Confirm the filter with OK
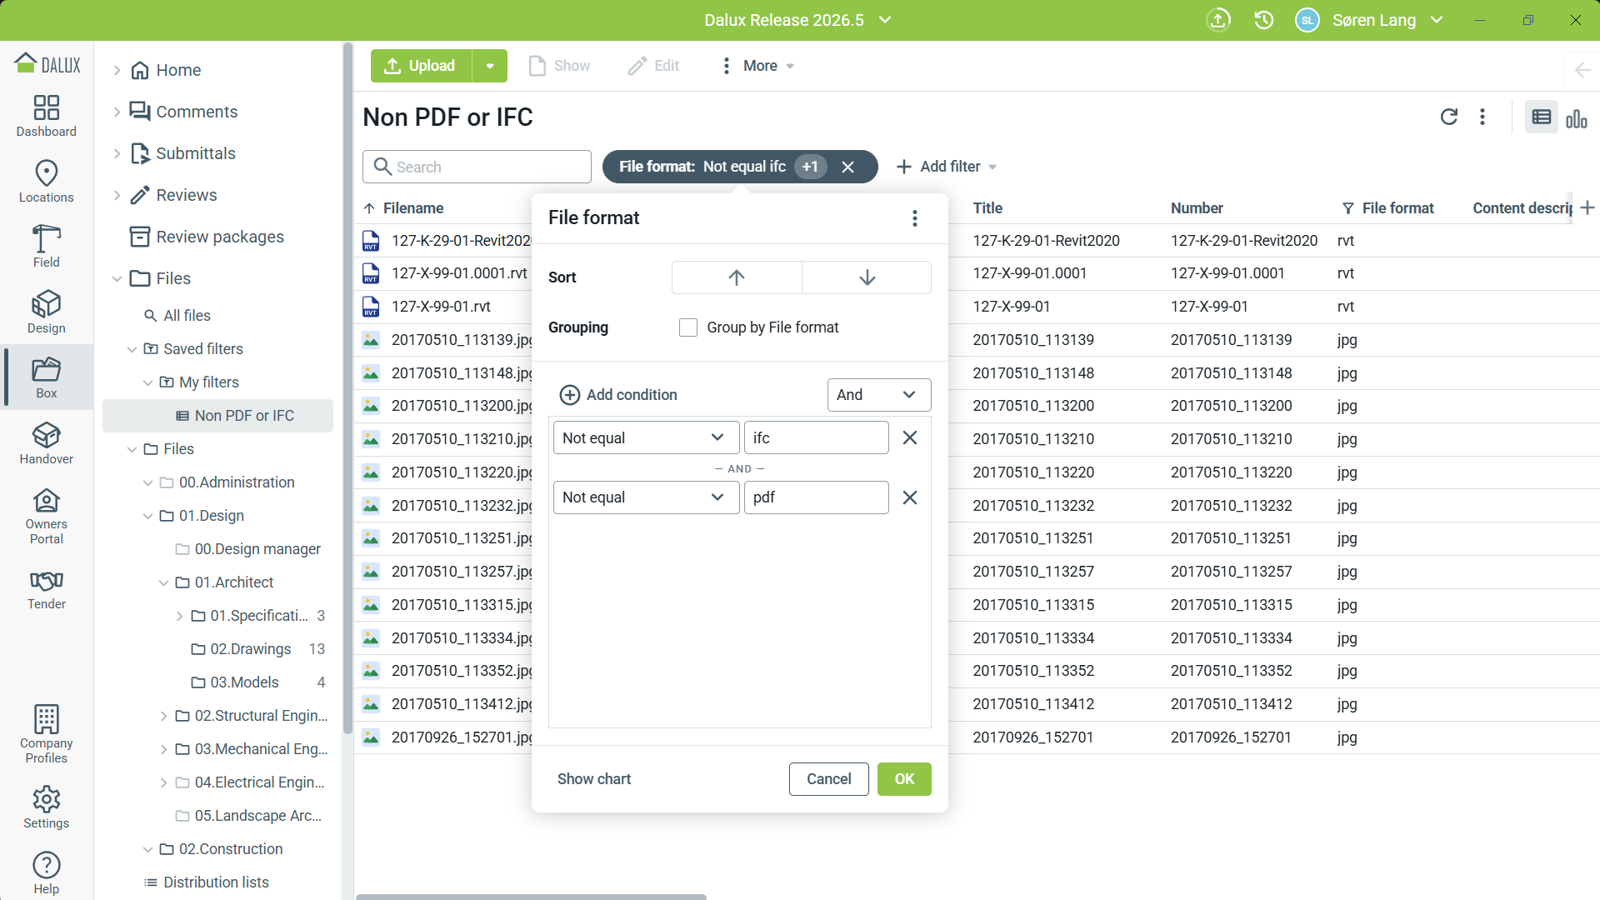1600x900 pixels. [904, 779]
